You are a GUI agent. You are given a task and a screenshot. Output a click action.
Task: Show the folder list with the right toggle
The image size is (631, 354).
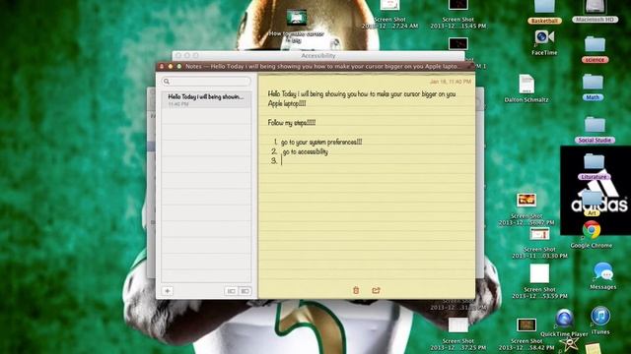245,291
